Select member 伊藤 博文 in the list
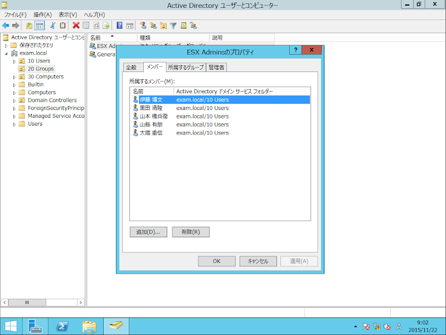The height and width of the screenshot is (335, 446). point(221,100)
